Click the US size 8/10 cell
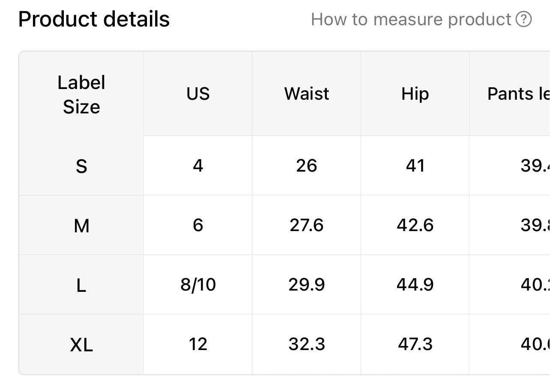550x386 pixels. [x=198, y=285]
